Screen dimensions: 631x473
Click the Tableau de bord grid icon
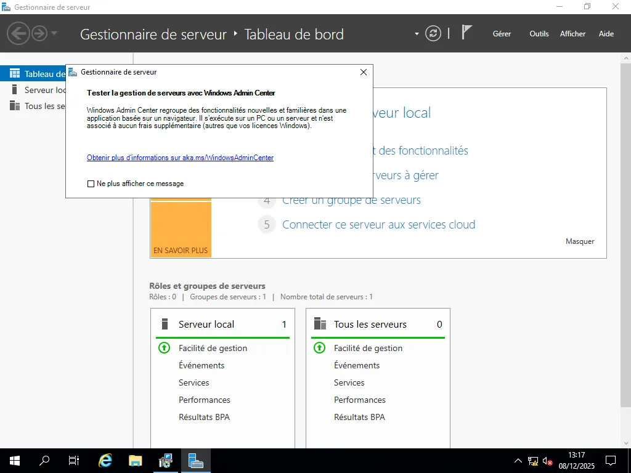15,73
